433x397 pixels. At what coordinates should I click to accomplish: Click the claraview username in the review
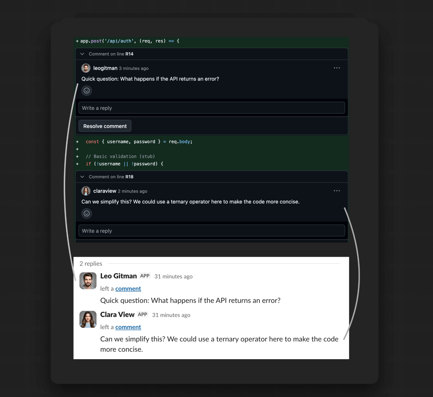pyautogui.click(x=105, y=191)
